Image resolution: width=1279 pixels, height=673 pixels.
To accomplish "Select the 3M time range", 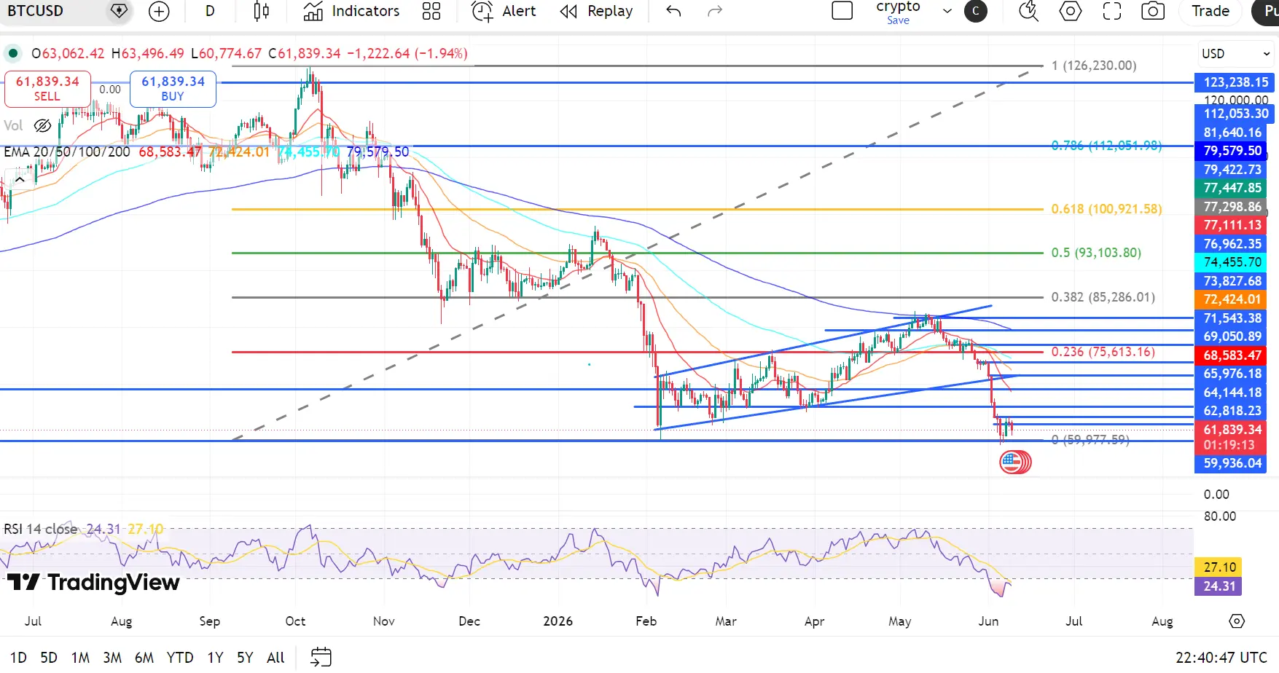I will [112, 658].
